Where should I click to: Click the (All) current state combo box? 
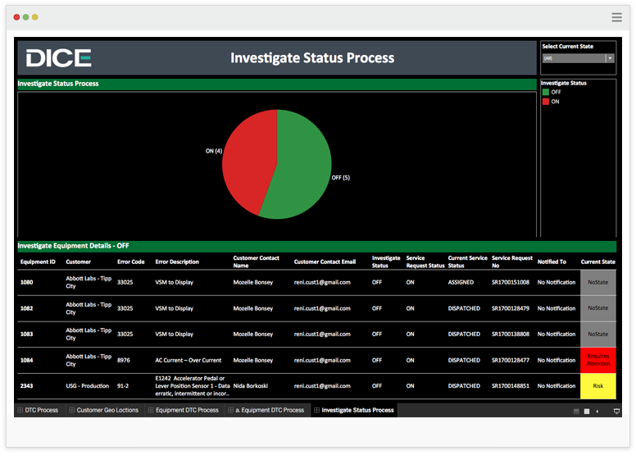click(x=573, y=58)
